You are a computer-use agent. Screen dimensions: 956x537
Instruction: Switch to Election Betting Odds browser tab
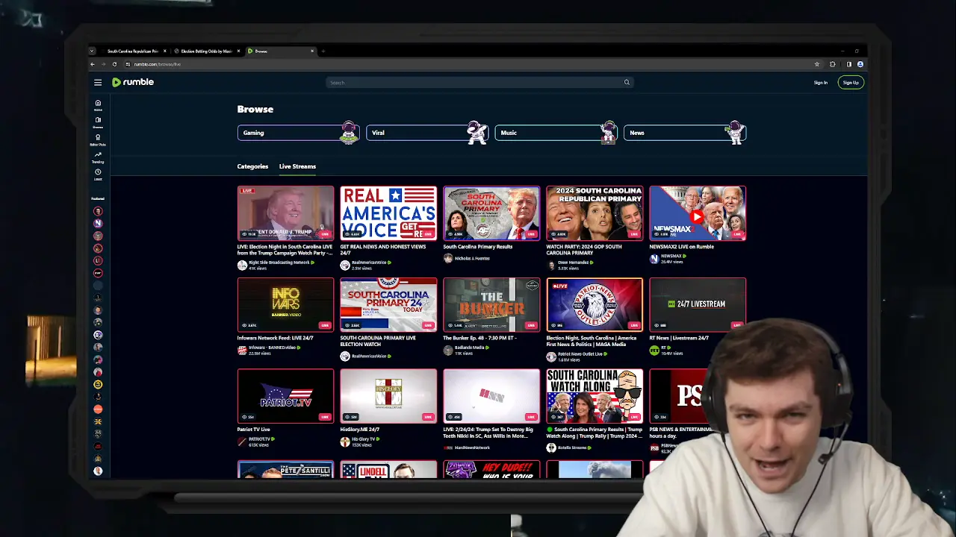point(206,51)
